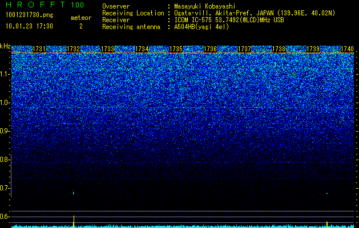
Task: Click the receiver text ICOM IC-575 53.7492 MHz
Action: (229, 20)
